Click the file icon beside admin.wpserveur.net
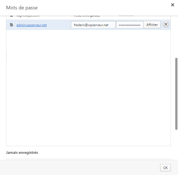This screenshot has height=175, width=178. 12,25
